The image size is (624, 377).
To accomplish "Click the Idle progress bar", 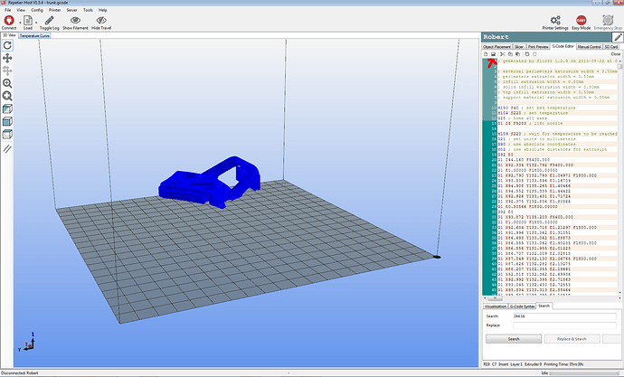I will pyautogui.click(x=585, y=373).
